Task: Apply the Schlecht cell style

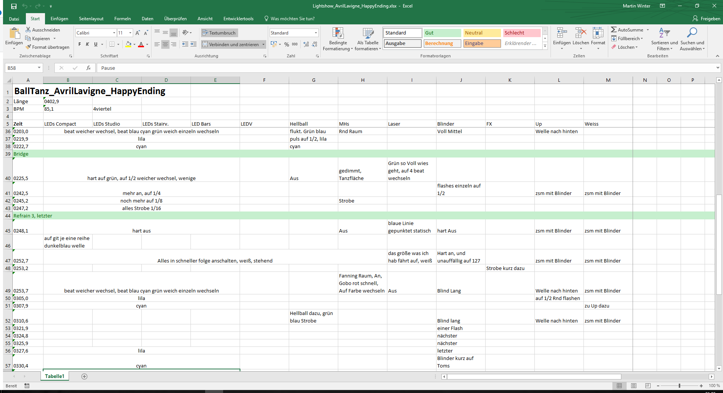Action: [522, 33]
